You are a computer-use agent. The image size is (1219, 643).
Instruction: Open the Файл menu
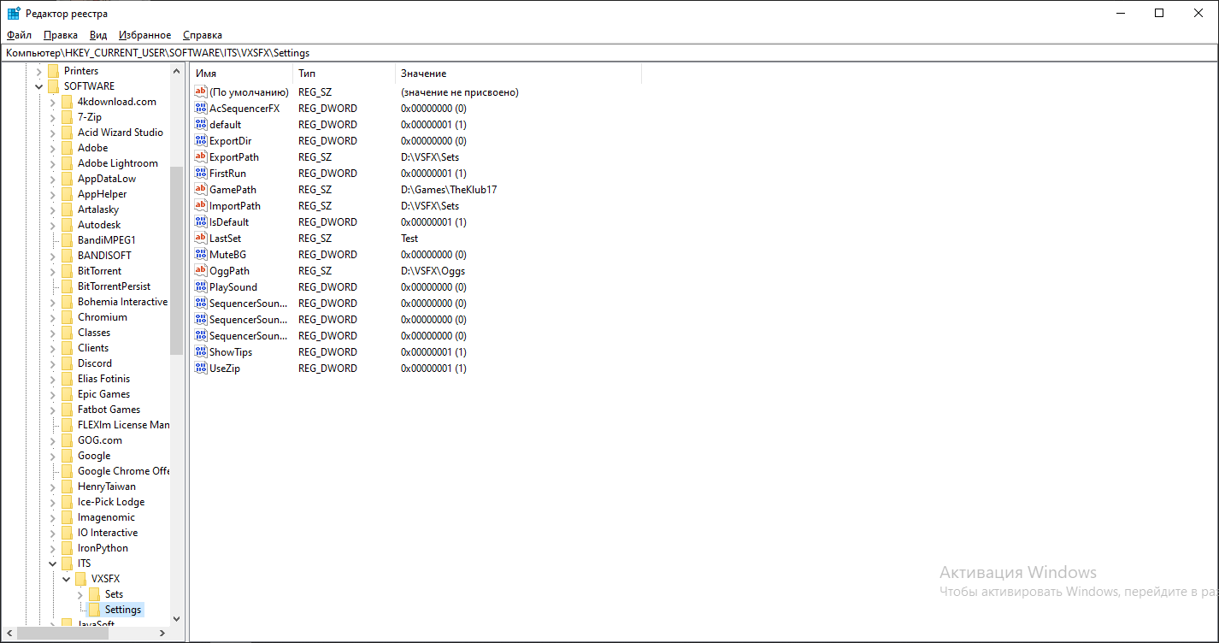[19, 35]
